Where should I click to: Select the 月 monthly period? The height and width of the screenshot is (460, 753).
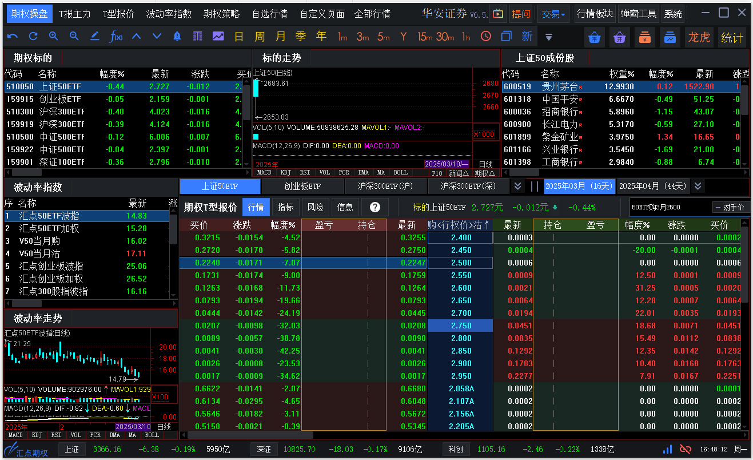click(280, 37)
